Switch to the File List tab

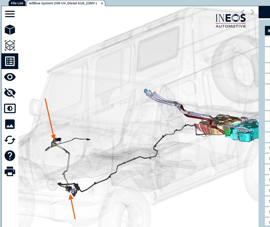(17, 3)
